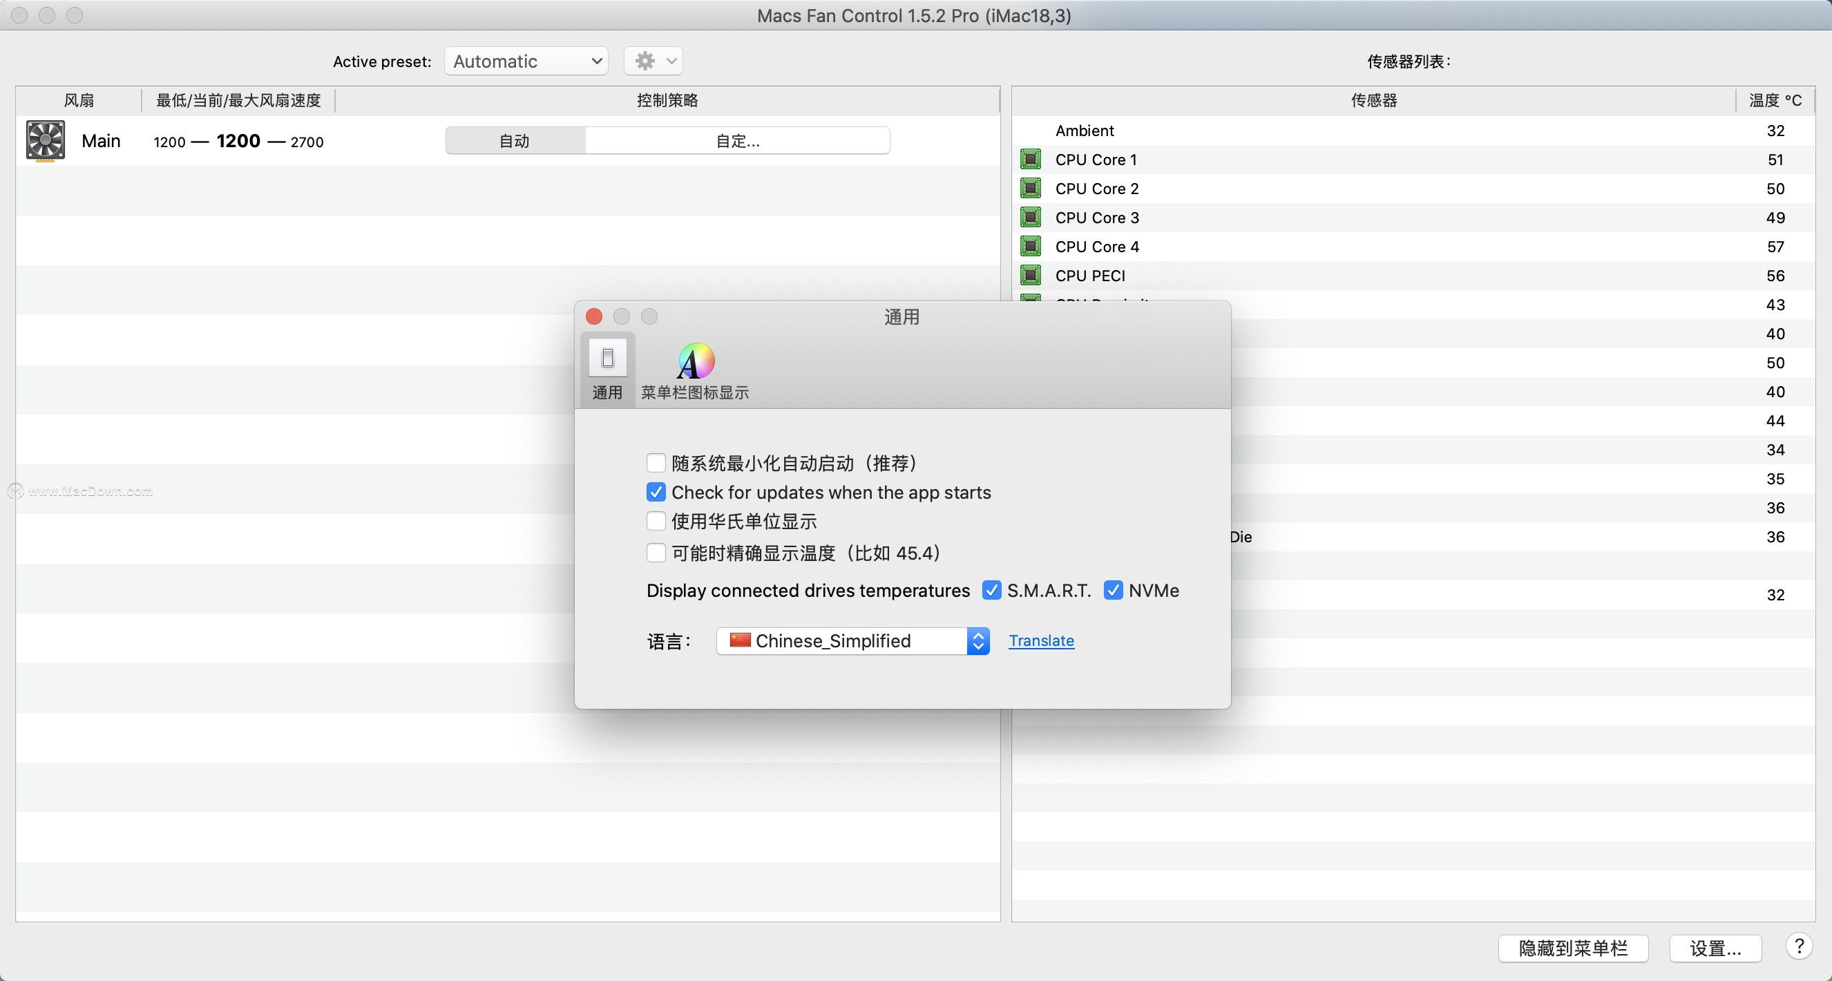This screenshot has height=981, width=1832.
Task: Select 自动 fan control mode
Action: click(x=515, y=141)
